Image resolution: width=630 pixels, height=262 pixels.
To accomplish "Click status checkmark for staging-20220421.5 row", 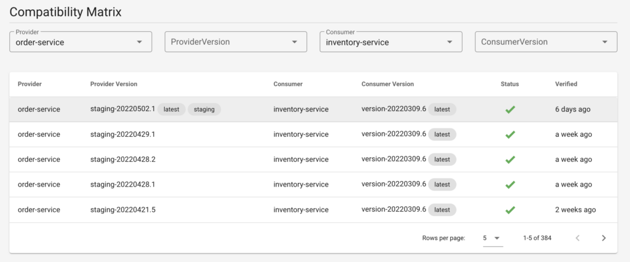I will click(510, 210).
